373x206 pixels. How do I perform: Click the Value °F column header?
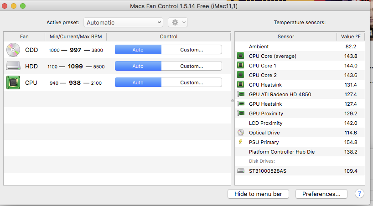pyautogui.click(x=351, y=36)
